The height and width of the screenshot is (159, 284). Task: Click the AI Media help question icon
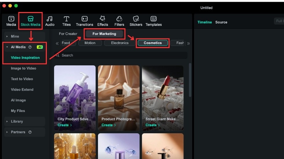30,47
